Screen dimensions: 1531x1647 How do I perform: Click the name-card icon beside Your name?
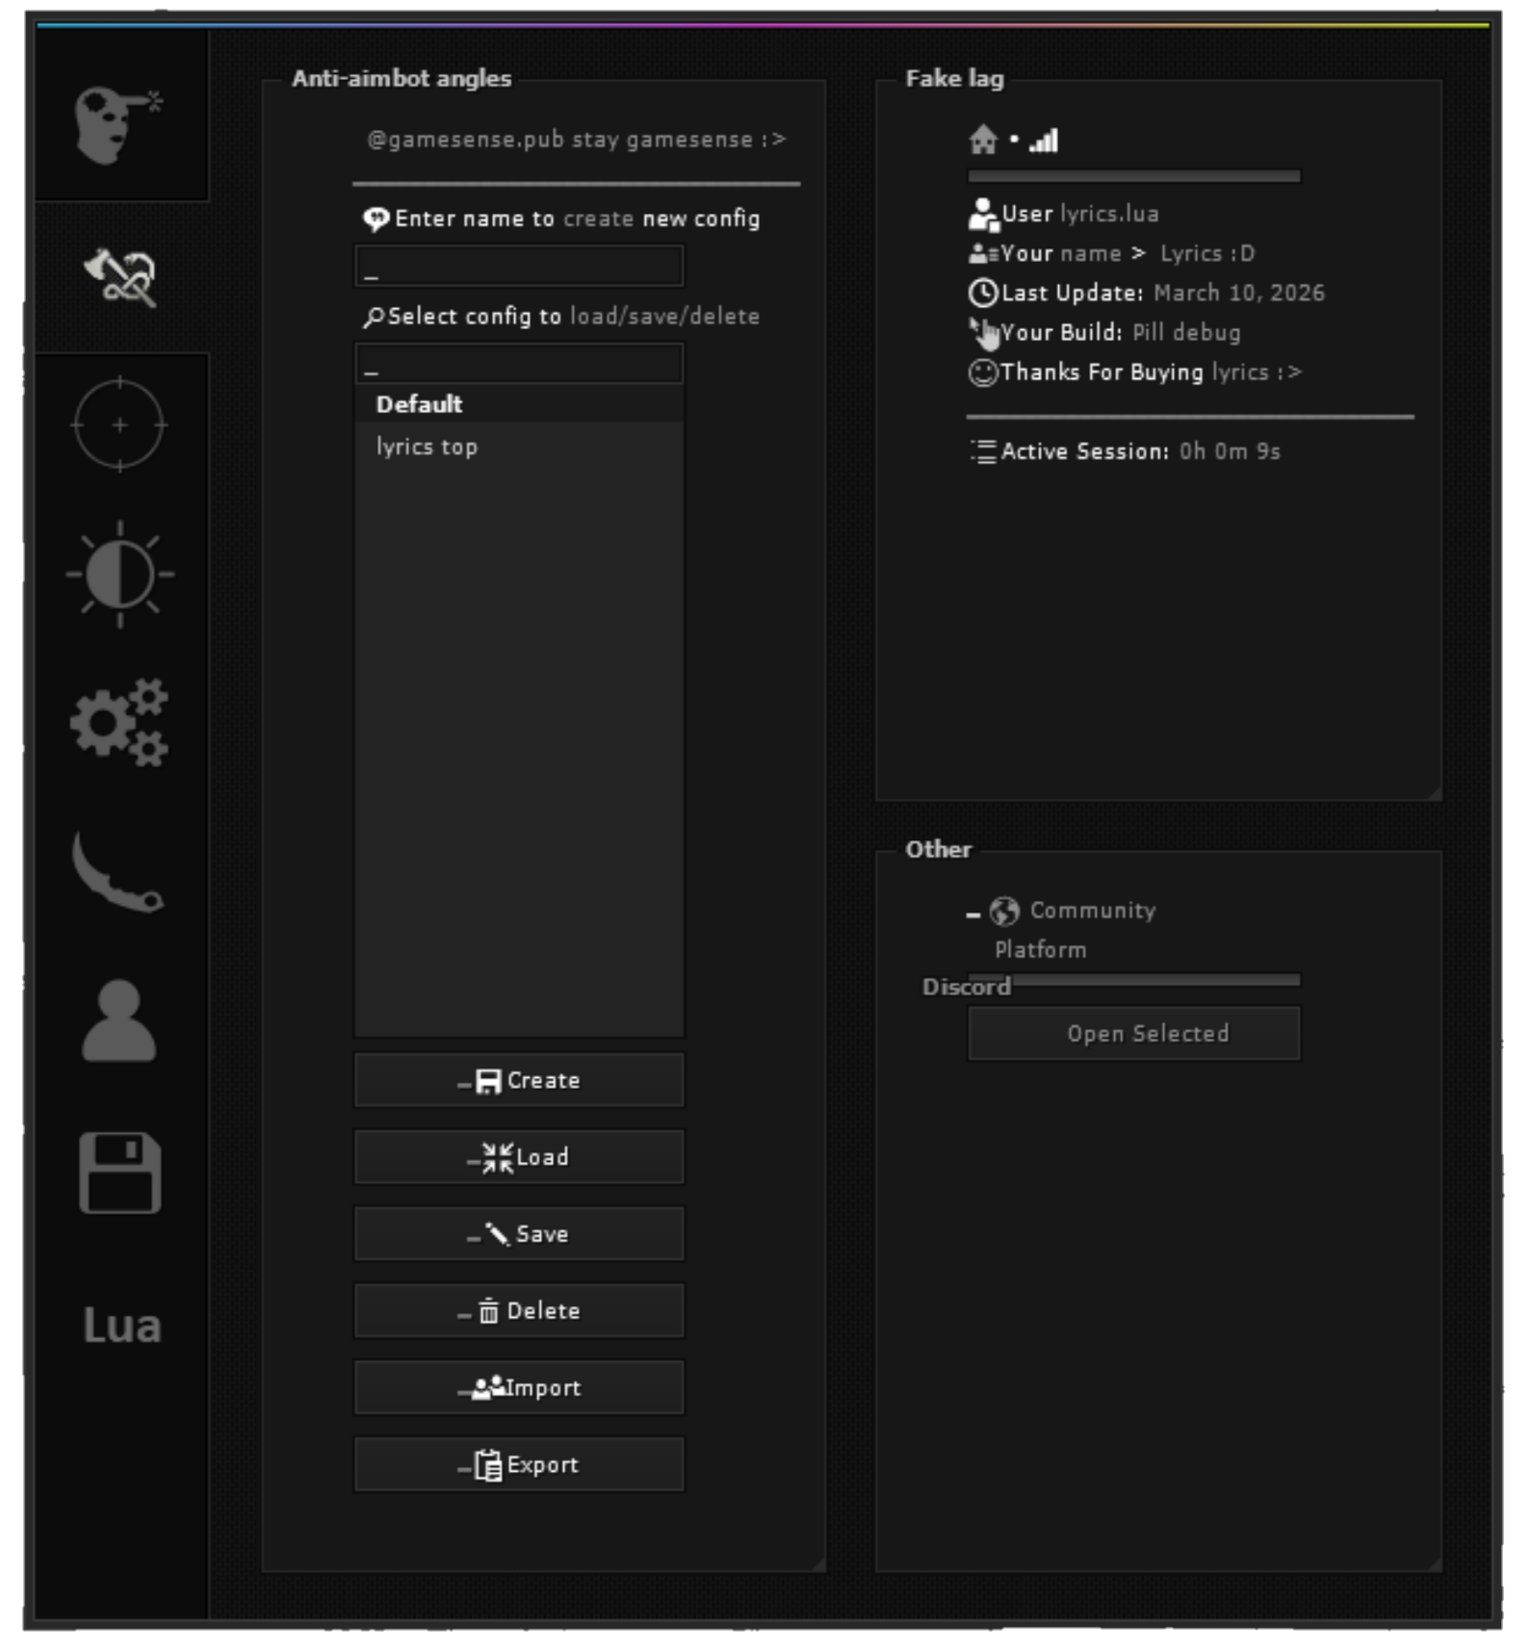[983, 254]
